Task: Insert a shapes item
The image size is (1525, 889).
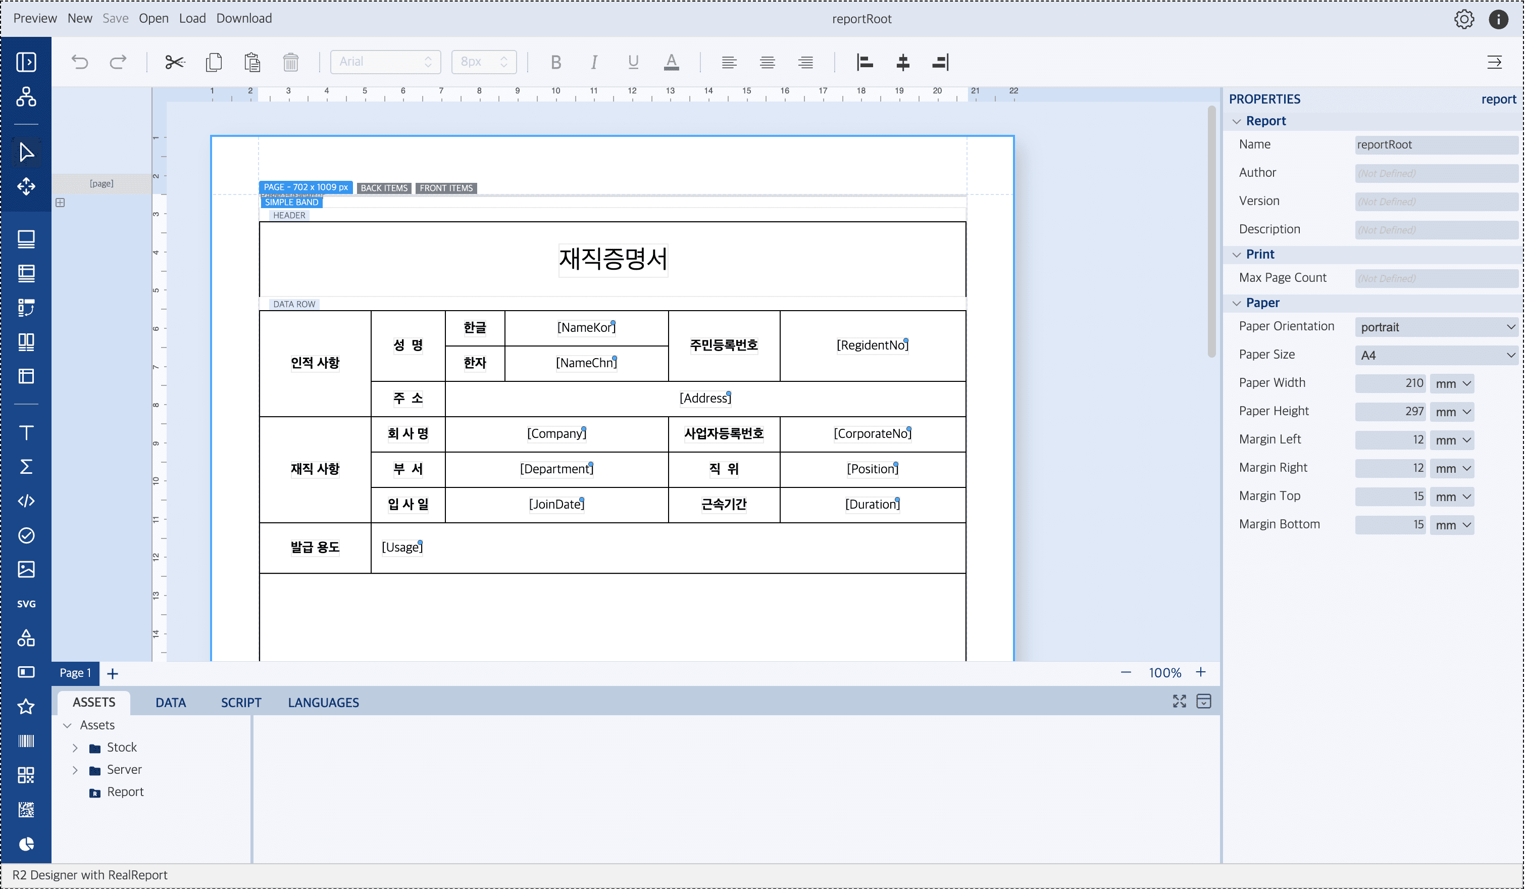Action: [x=26, y=638]
